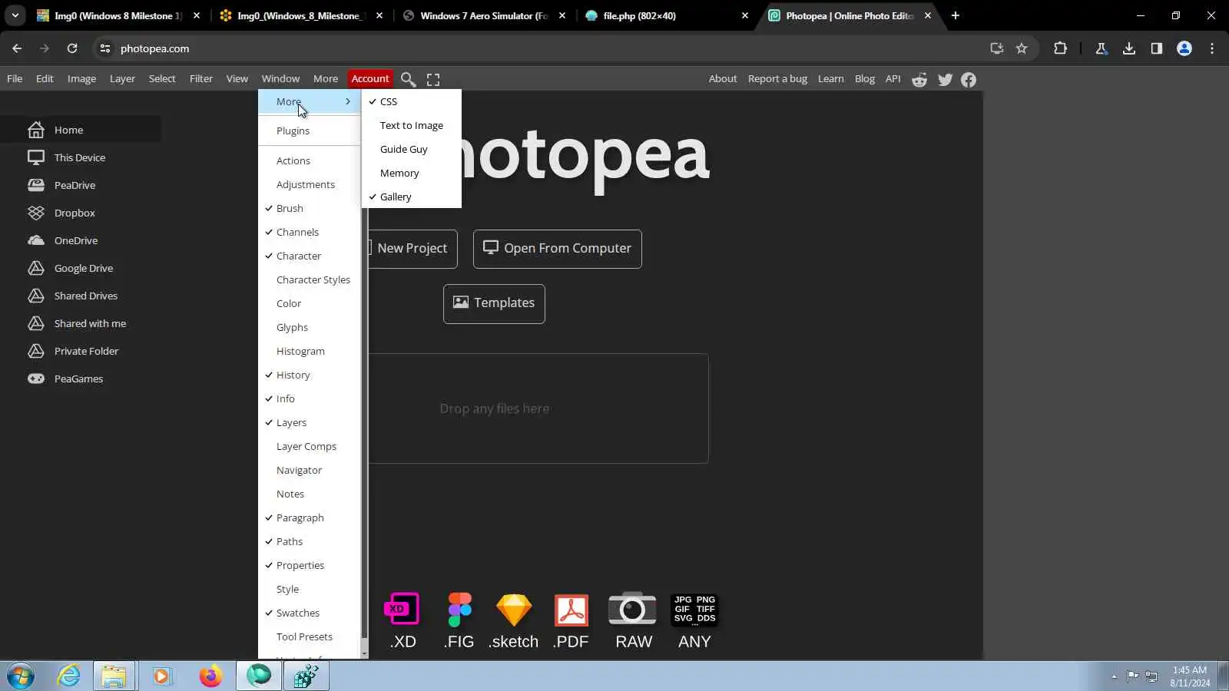Click the Windows Start orb
1229x691 pixels.
tap(21, 676)
